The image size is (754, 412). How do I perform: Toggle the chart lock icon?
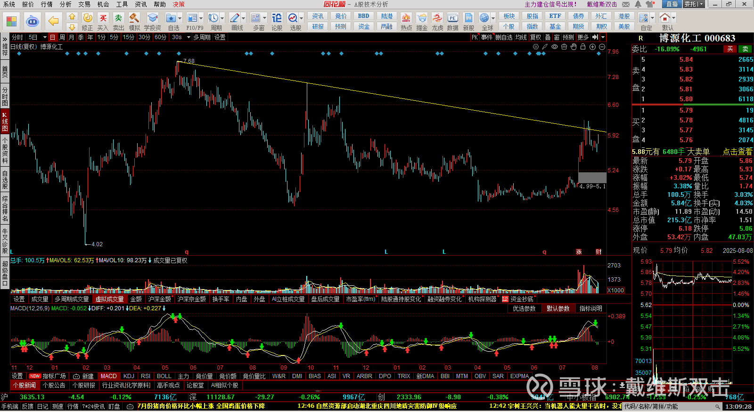click(583, 47)
